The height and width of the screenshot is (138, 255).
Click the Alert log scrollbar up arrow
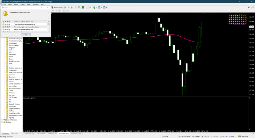pyautogui.click(x=48, y=22)
